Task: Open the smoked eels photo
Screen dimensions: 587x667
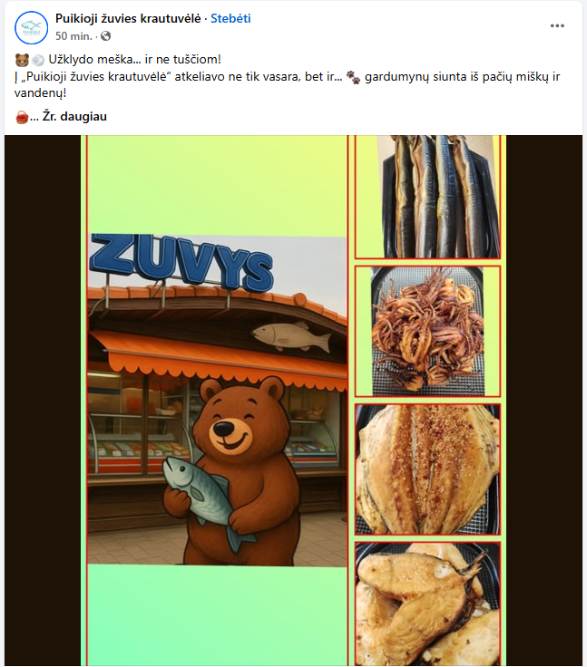Action: coord(427,197)
